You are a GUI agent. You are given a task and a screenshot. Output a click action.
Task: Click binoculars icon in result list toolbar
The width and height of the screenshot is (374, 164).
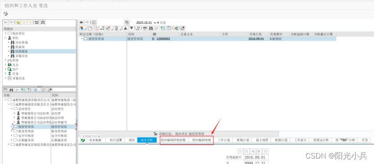point(11,90)
